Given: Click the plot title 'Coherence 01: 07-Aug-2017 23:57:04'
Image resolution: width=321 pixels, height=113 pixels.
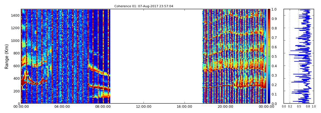Looking at the screenshot, I should click(144, 6).
